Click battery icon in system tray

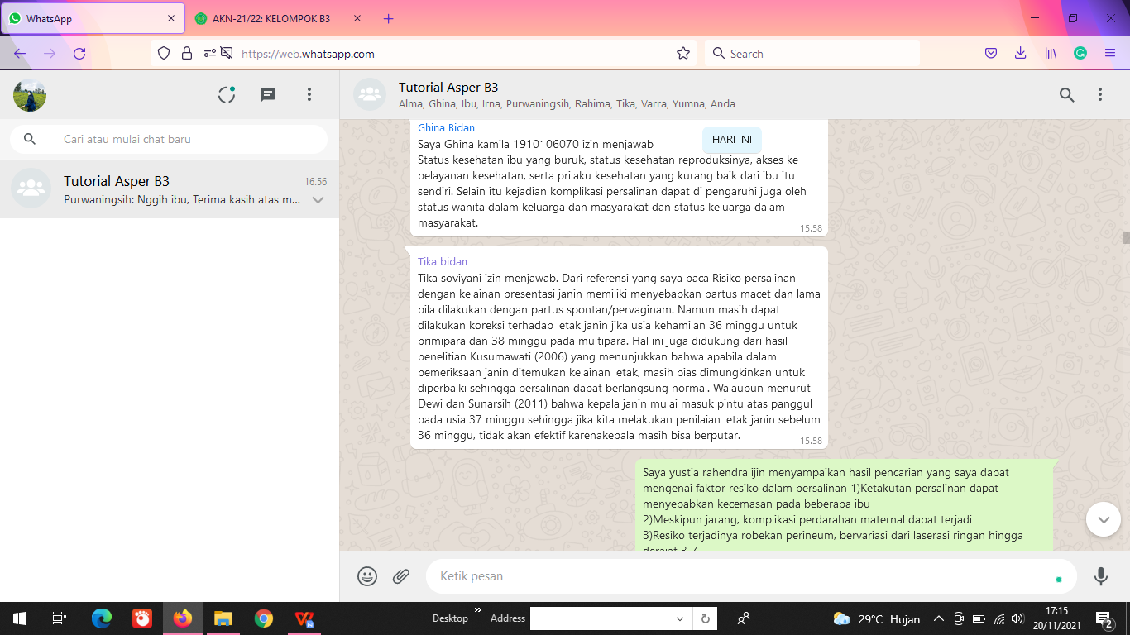click(979, 618)
